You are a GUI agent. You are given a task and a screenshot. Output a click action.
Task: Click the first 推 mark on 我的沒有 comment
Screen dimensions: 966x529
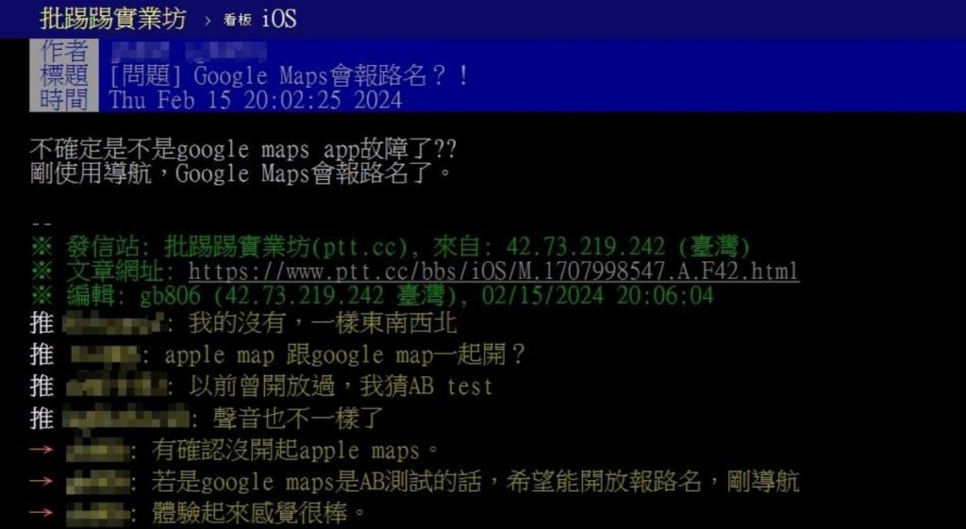click(42, 322)
